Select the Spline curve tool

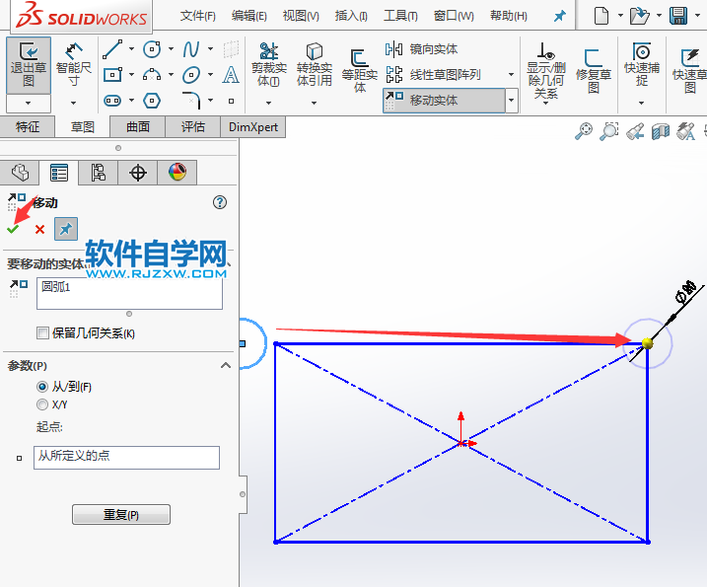click(x=190, y=49)
